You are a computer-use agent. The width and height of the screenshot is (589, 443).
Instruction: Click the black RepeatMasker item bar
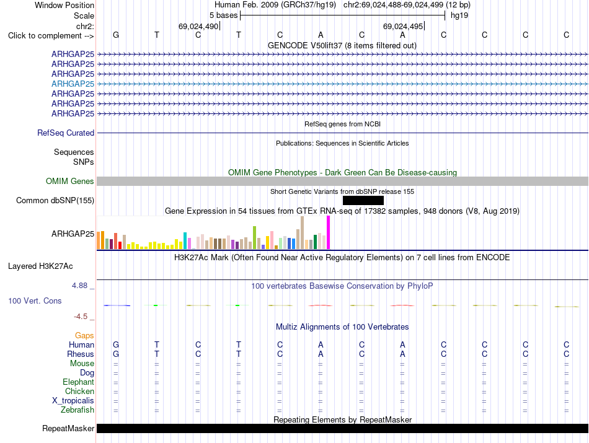coord(342,428)
